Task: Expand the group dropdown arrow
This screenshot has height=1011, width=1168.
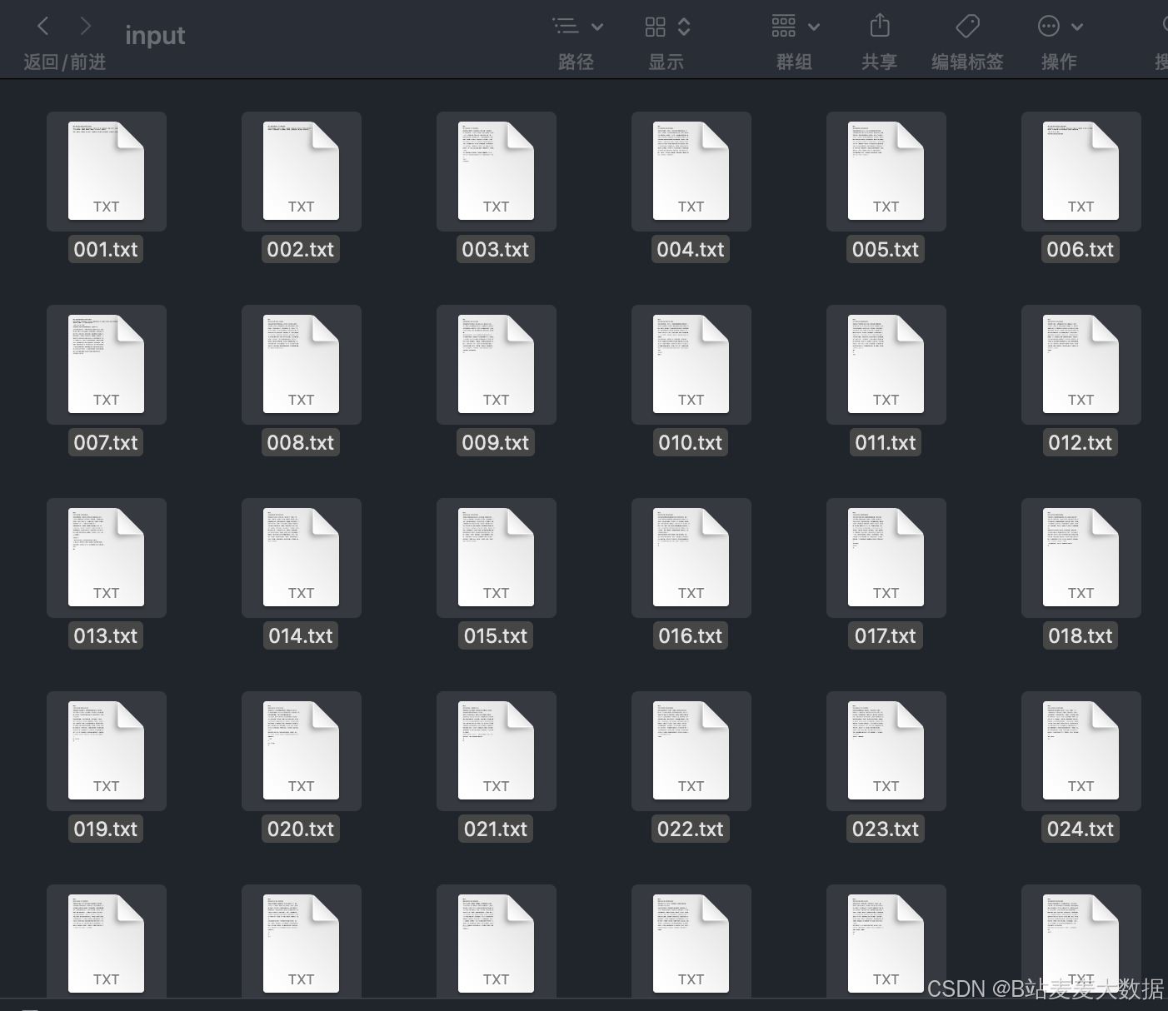Action: point(814,27)
